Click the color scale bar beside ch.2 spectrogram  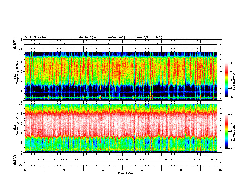pyautogui.click(x=226, y=131)
